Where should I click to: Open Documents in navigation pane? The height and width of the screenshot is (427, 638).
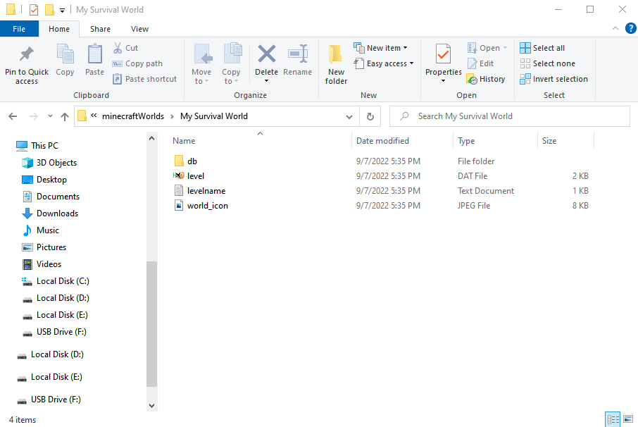pyautogui.click(x=51, y=197)
